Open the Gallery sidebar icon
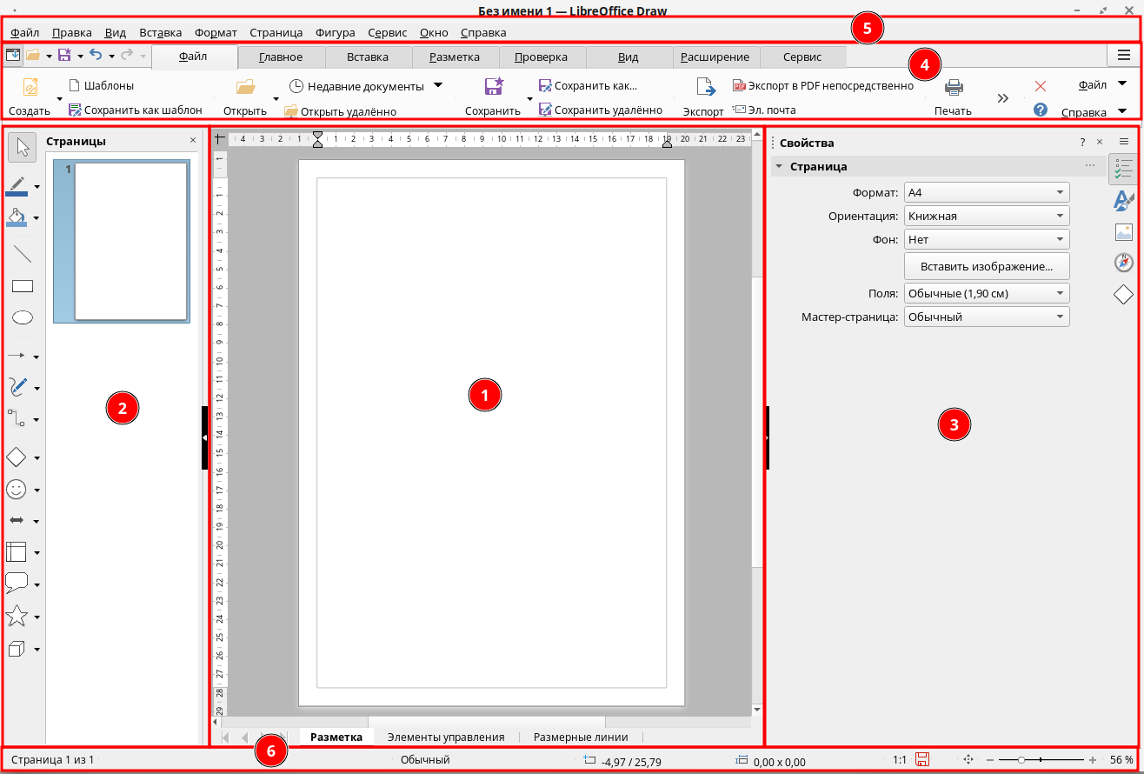1144x774 pixels. (1123, 232)
